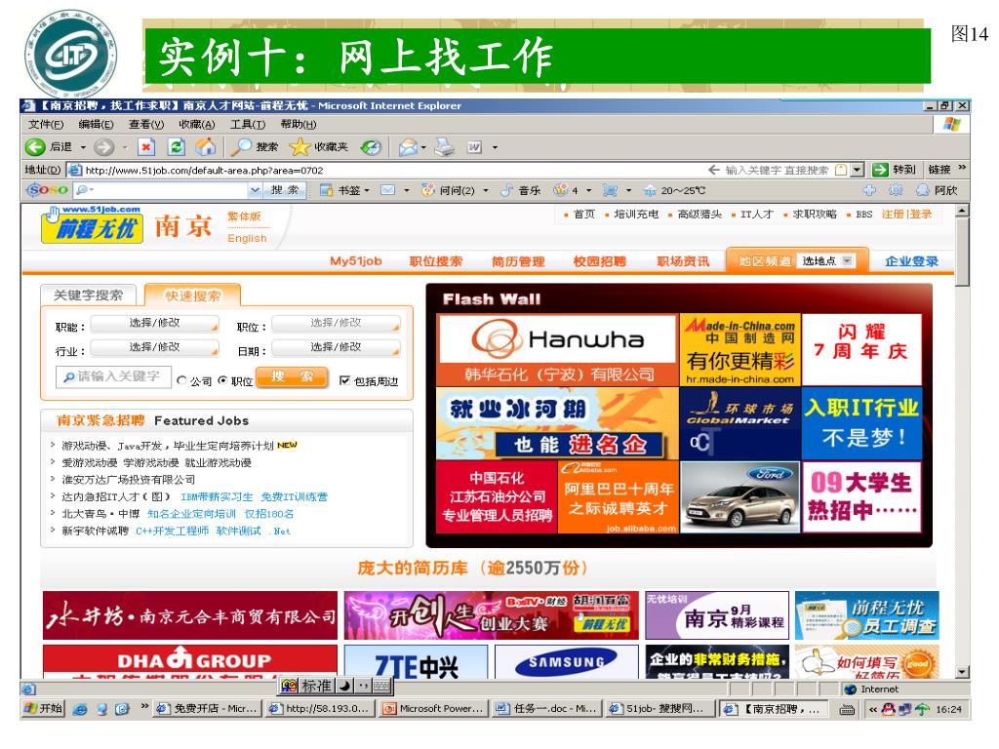This screenshot has height=749, width=999.
Task: Click the 51job 前程无忧 logo
Action: point(92,225)
